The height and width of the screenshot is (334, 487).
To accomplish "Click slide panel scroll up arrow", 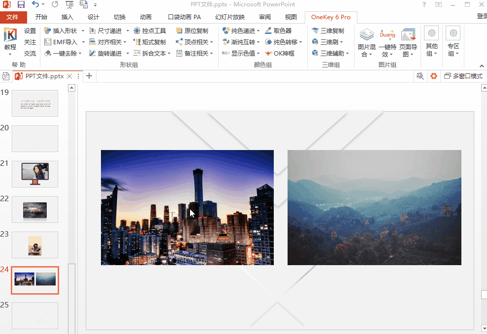I will click(x=71, y=88).
